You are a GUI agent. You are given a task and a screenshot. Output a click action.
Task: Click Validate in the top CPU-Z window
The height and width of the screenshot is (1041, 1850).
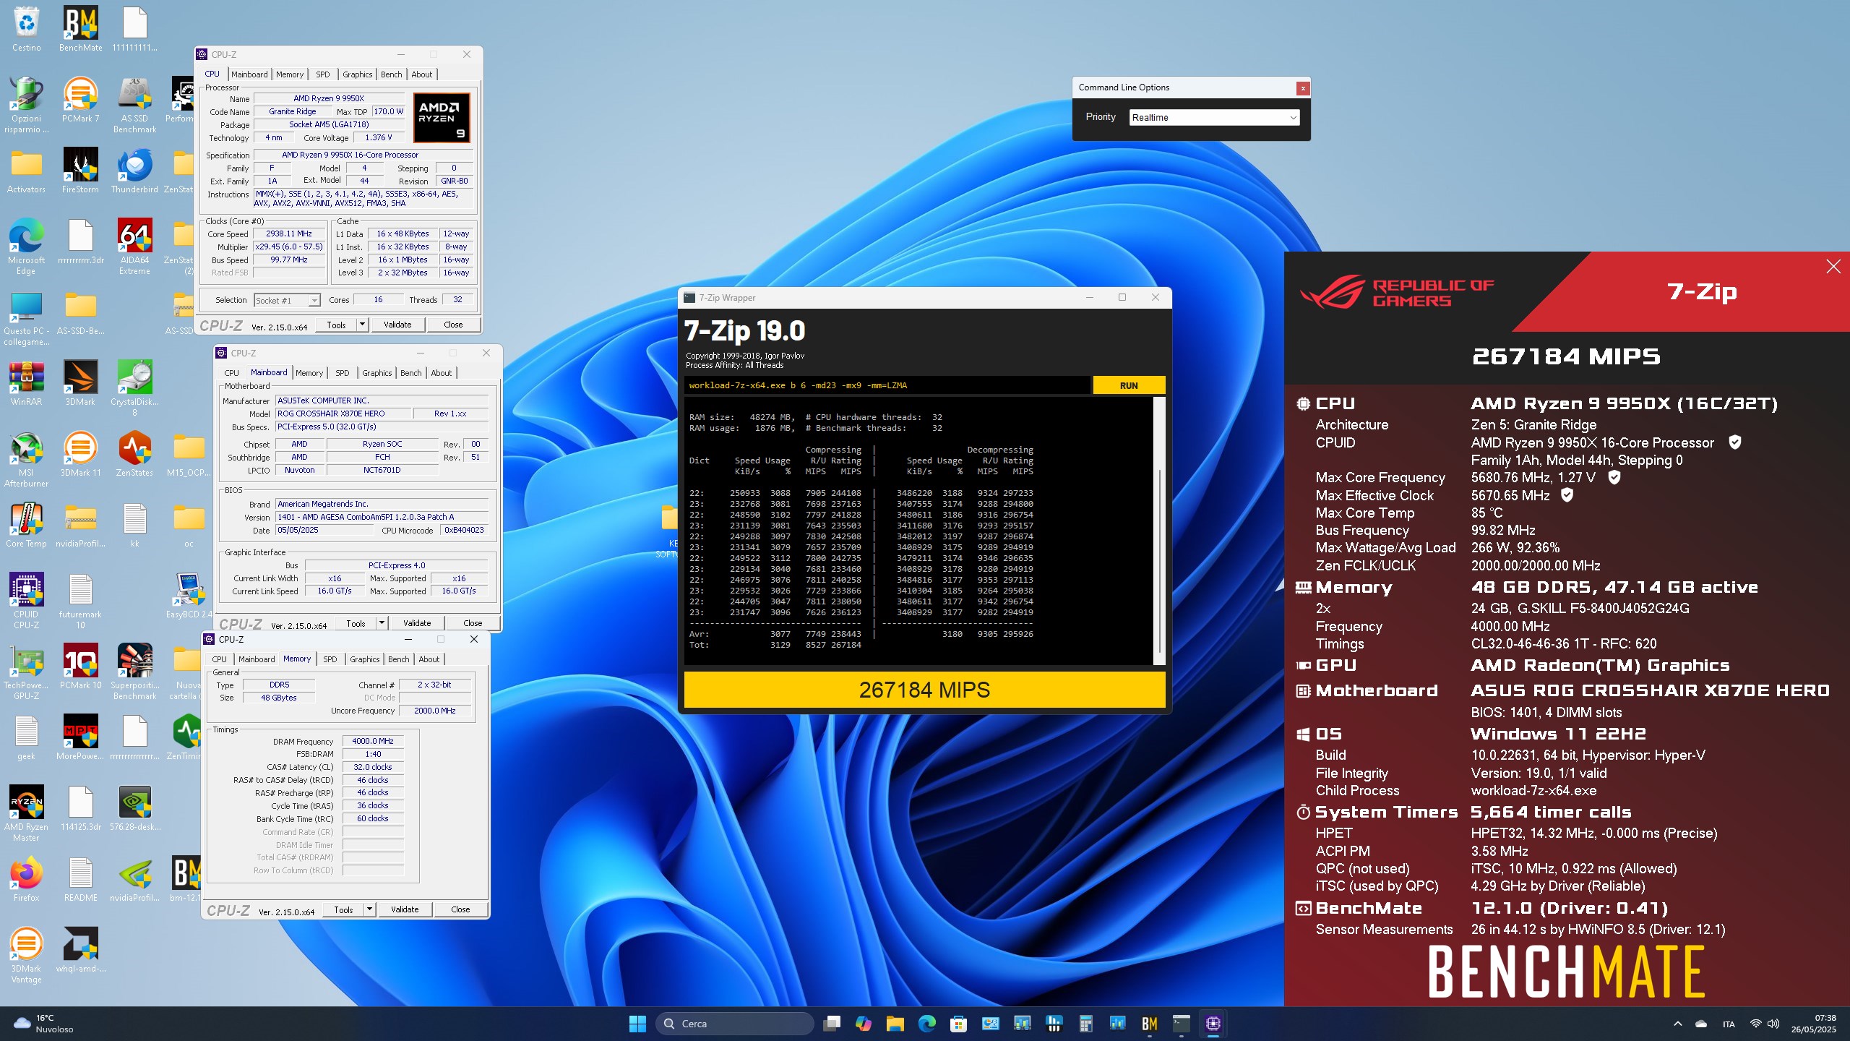(x=397, y=325)
